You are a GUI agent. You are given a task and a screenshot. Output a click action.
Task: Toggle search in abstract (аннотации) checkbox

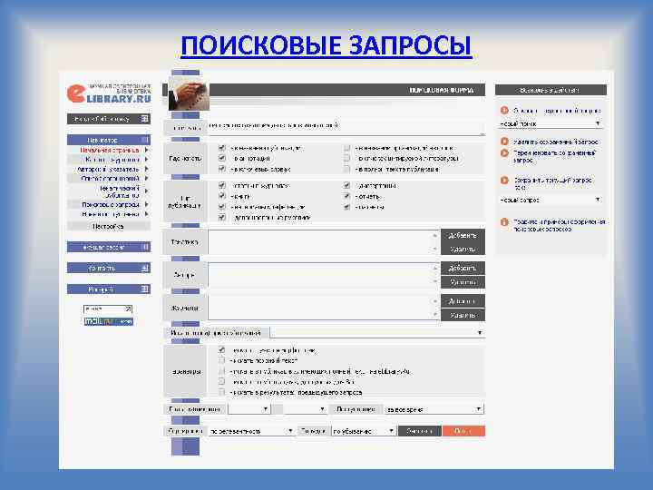point(221,158)
